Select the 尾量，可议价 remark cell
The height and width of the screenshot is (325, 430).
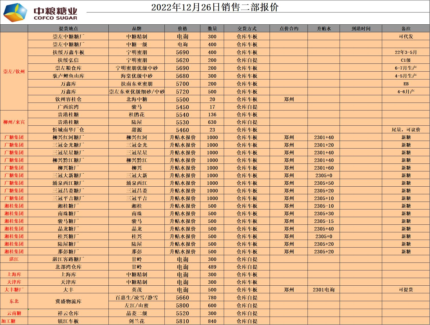pyautogui.click(x=406, y=130)
